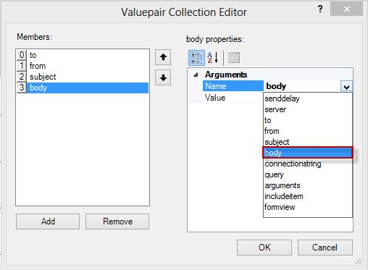Move the selected member down
Viewport: 368px width, 270px height.
point(163,77)
